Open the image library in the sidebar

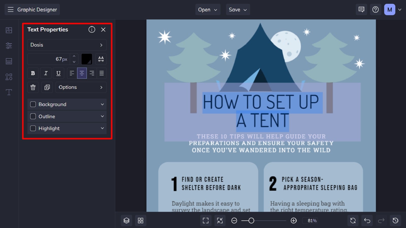click(9, 30)
